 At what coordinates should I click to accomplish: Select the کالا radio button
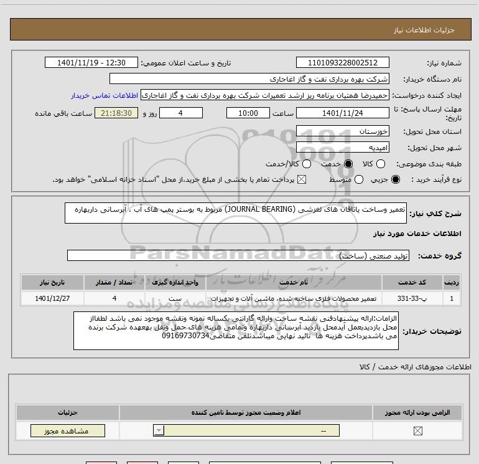[381, 164]
